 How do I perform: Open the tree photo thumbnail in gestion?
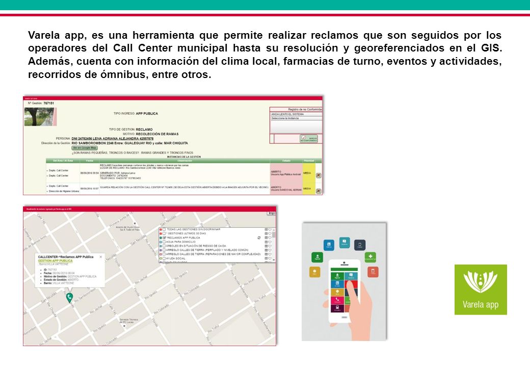[41, 117]
